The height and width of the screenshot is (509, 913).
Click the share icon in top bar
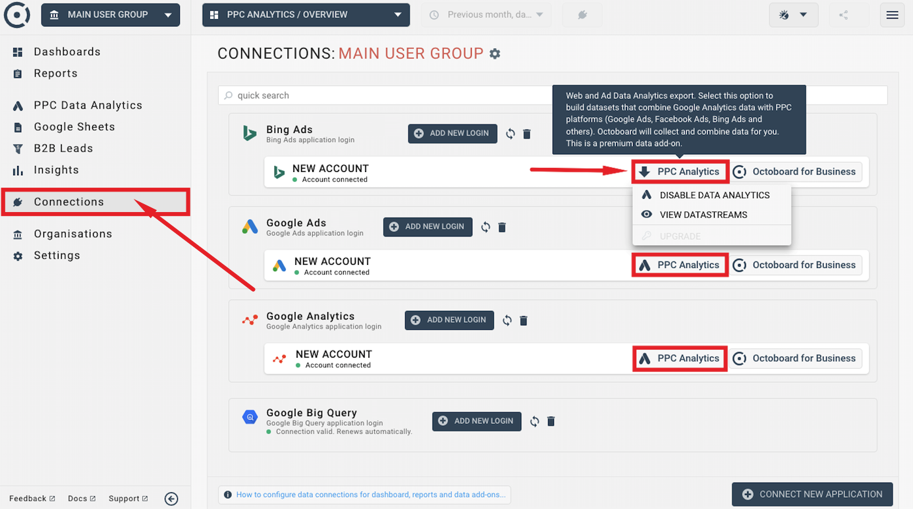(844, 14)
